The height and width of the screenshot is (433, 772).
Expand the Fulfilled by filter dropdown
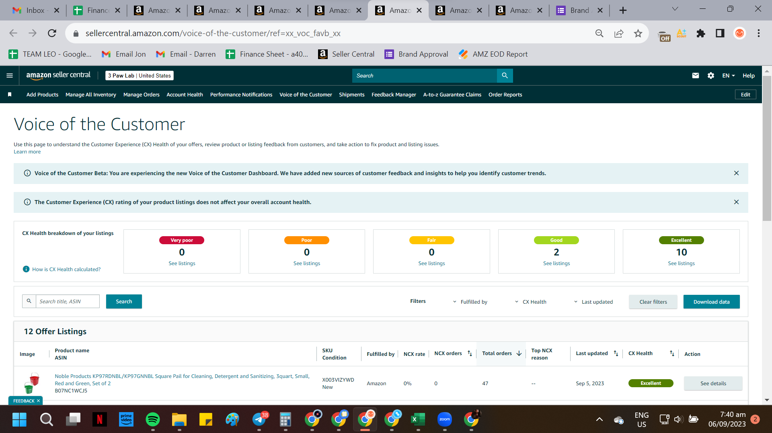470,302
